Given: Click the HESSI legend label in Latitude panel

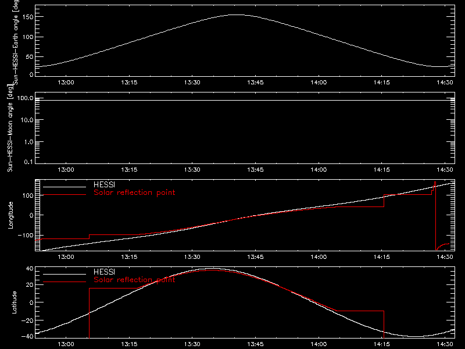Looking at the screenshot, I should (x=104, y=272).
